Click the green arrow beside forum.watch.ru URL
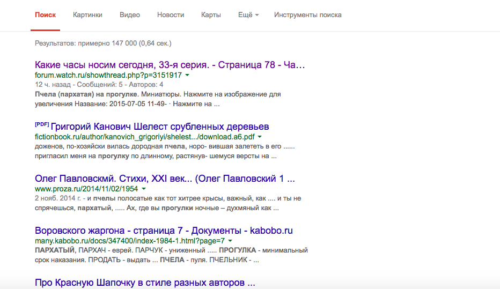Screen dimensions: 500x289 (187, 76)
